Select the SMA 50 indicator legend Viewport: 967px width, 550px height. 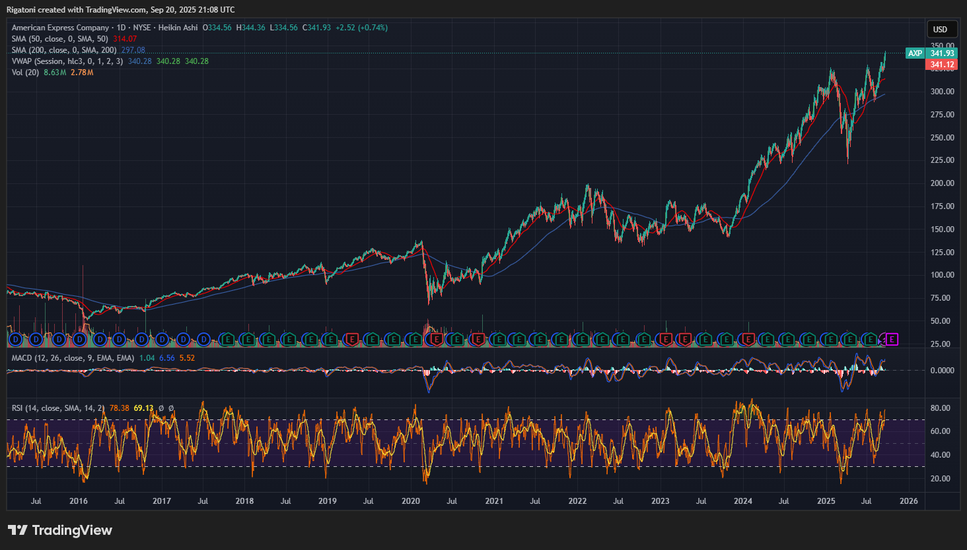point(59,39)
